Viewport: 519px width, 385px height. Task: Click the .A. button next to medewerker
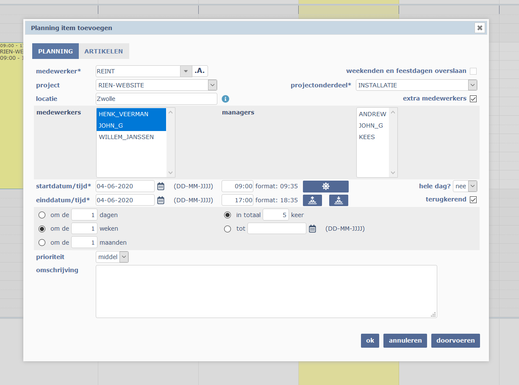[200, 71]
